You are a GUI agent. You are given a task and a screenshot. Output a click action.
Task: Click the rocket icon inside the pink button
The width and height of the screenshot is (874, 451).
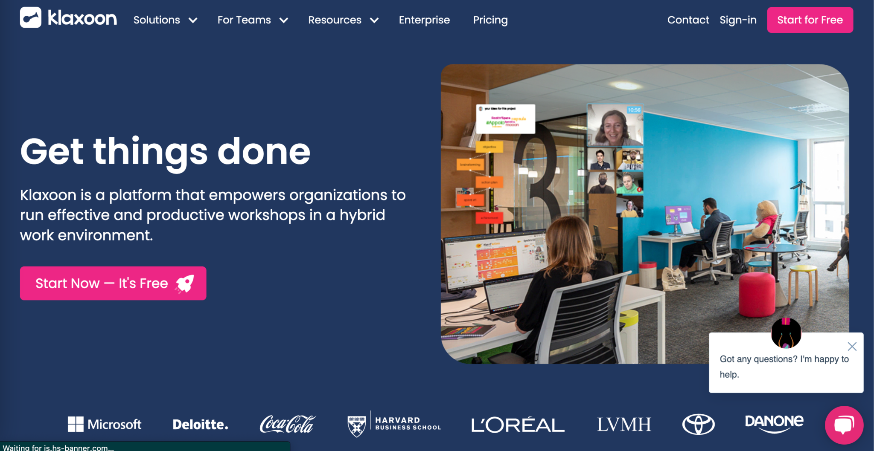pyautogui.click(x=185, y=283)
